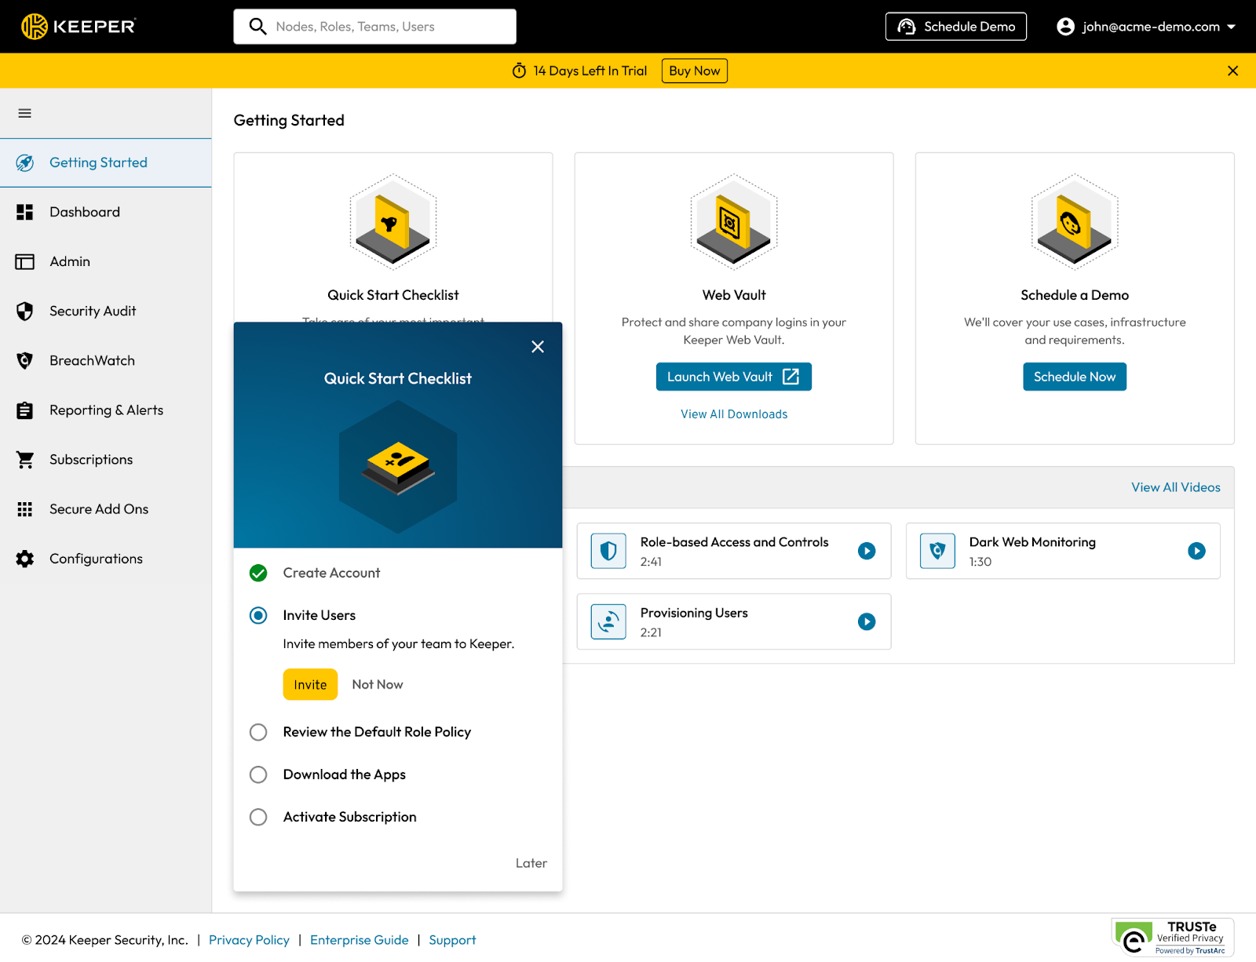Image resolution: width=1256 pixels, height=962 pixels.
Task: Select the Invite Users radio button
Action: pyautogui.click(x=258, y=615)
